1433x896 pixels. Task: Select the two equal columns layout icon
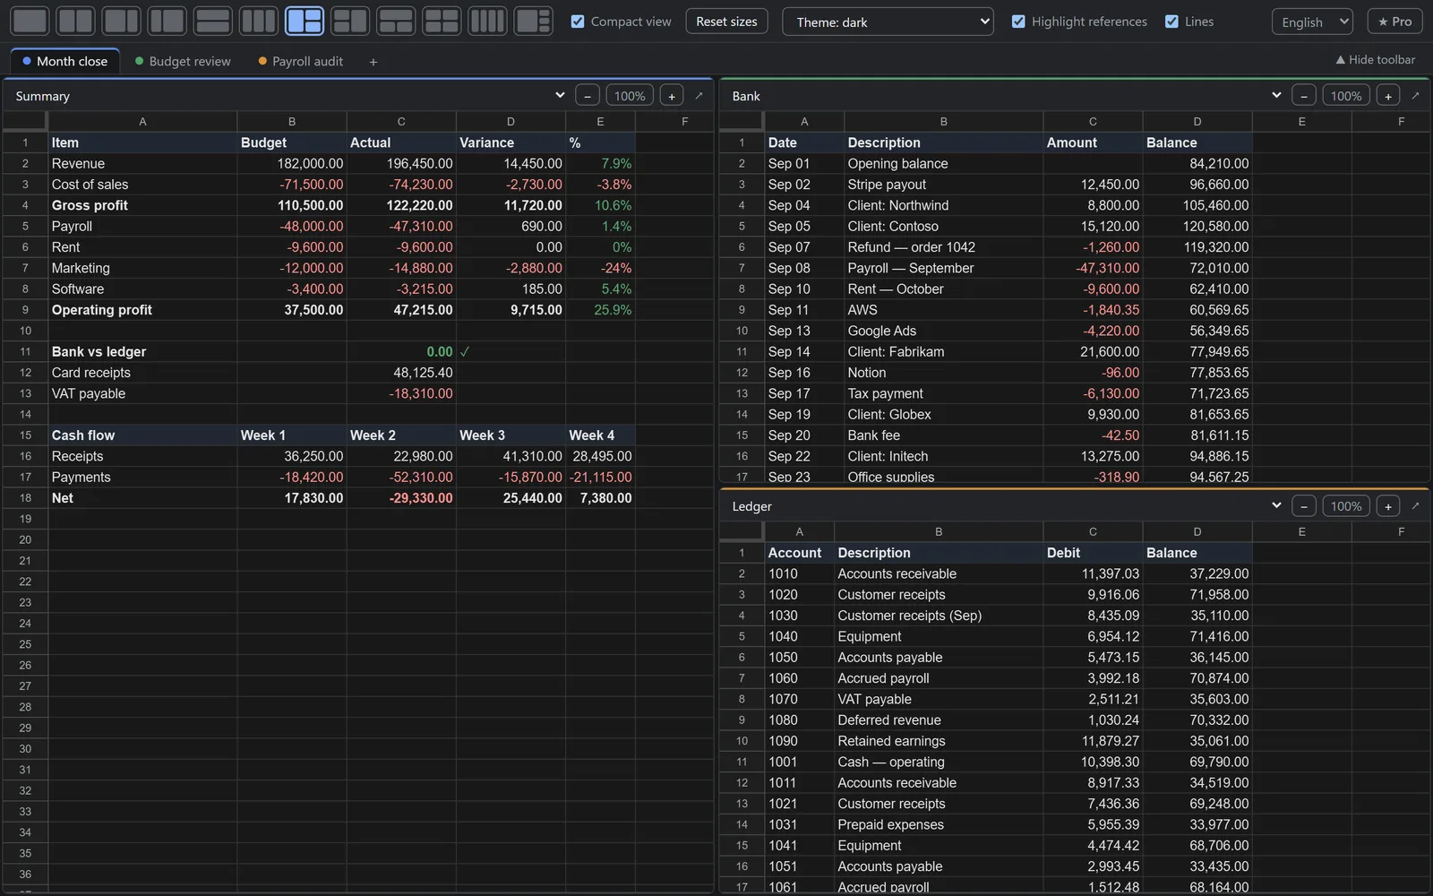[75, 21]
